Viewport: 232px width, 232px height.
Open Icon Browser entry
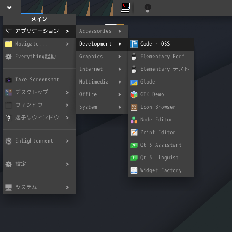click(161, 107)
